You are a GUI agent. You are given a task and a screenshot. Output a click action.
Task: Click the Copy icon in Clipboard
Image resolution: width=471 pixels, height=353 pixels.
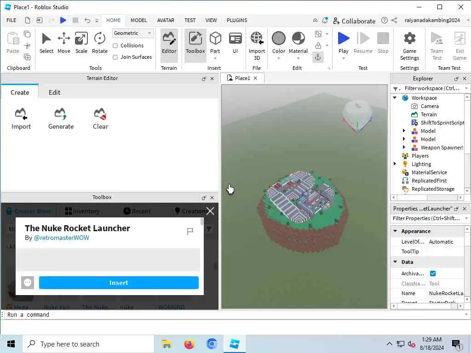click(27, 34)
